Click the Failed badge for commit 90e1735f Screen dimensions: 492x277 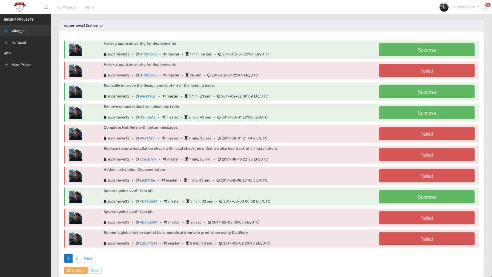[x=427, y=134]
